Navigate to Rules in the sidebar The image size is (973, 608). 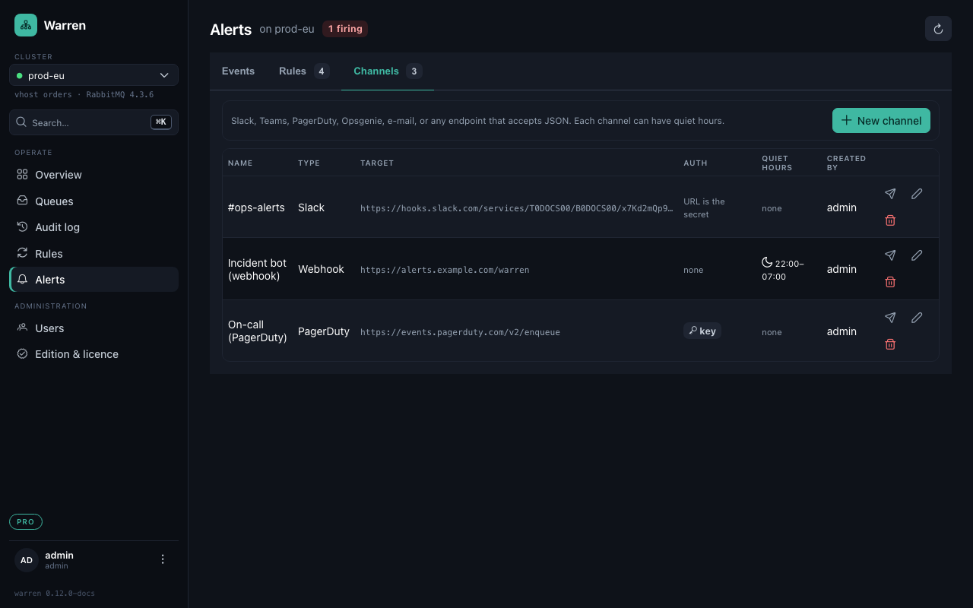tap(93, 254)
